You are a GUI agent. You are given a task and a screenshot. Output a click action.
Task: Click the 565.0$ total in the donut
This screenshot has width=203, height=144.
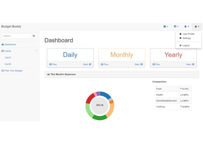point(100,105)
